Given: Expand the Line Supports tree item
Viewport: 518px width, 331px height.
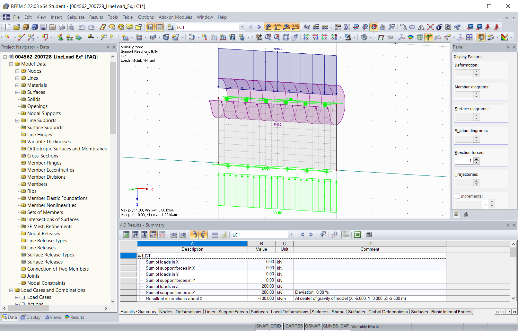Looking at the screenshot, I should pos(17,121).
